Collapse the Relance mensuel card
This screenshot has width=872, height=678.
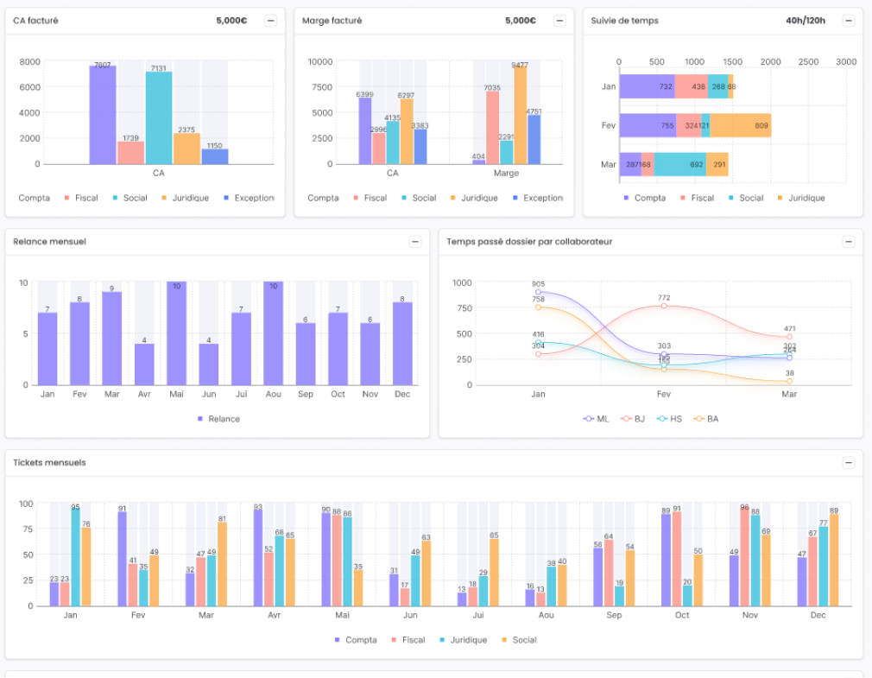[x=415, y=241]
